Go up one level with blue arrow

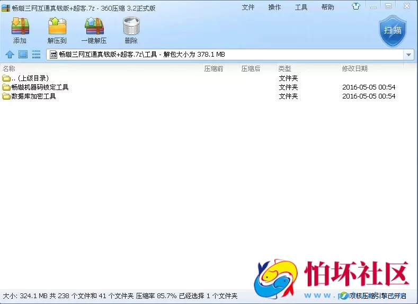pyautogui.click(x=10, y=55)
